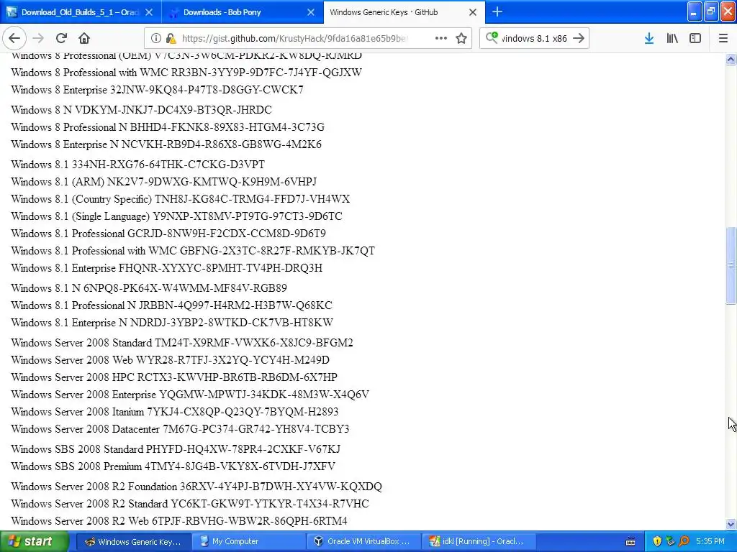Click the Windows 8.1 334NH-RXG76 key line
Screen dimensions: 737x552
(137, 165)
